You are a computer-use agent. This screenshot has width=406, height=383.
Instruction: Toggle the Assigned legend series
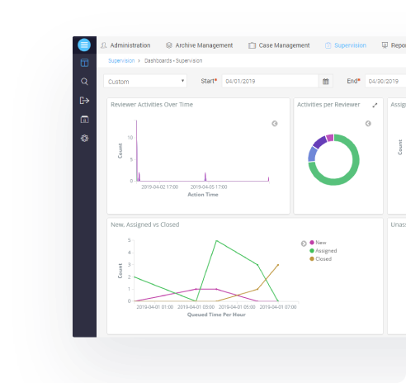(323, 251)
